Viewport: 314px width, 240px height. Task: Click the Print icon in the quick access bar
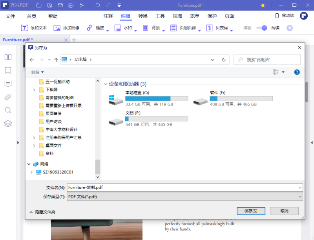pos(71,5)
